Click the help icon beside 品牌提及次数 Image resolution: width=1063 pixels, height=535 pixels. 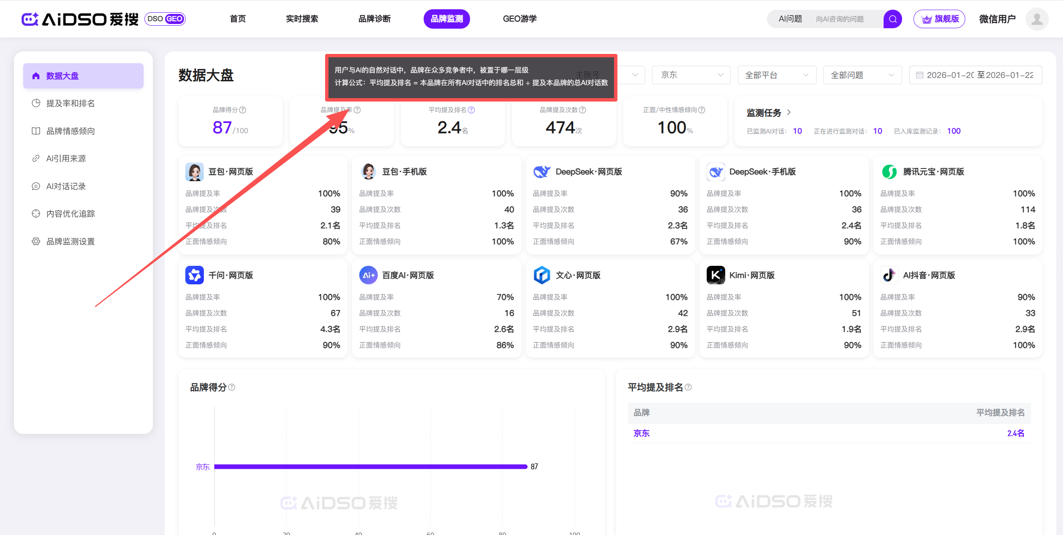tap(582, 110)
